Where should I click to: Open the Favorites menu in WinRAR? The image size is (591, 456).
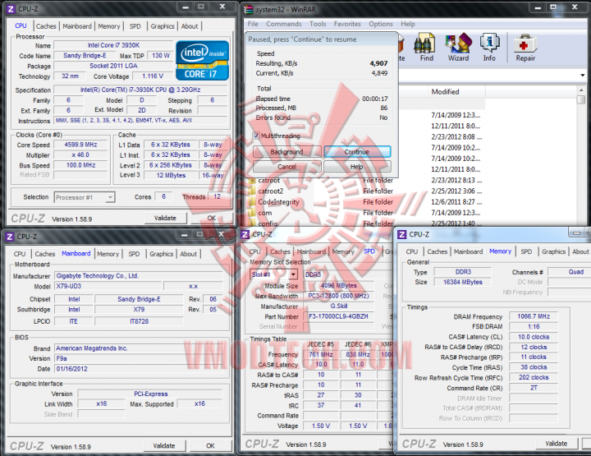347,24
